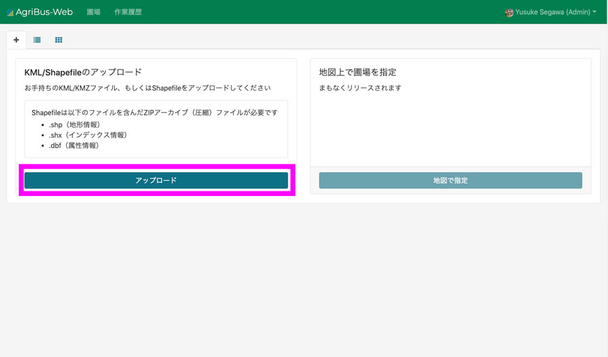Open the plus (add field) tab
The width and height of the screenshot is (608, 357).
click(x=16, y=40)
